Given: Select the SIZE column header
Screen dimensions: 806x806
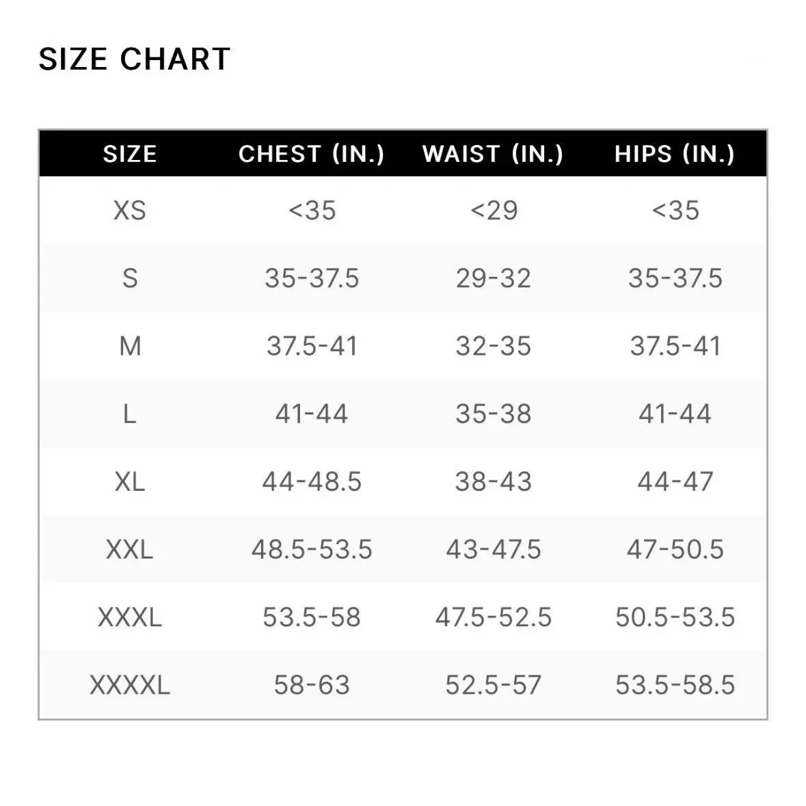Looking at the screenshot, I should [130, 154].
